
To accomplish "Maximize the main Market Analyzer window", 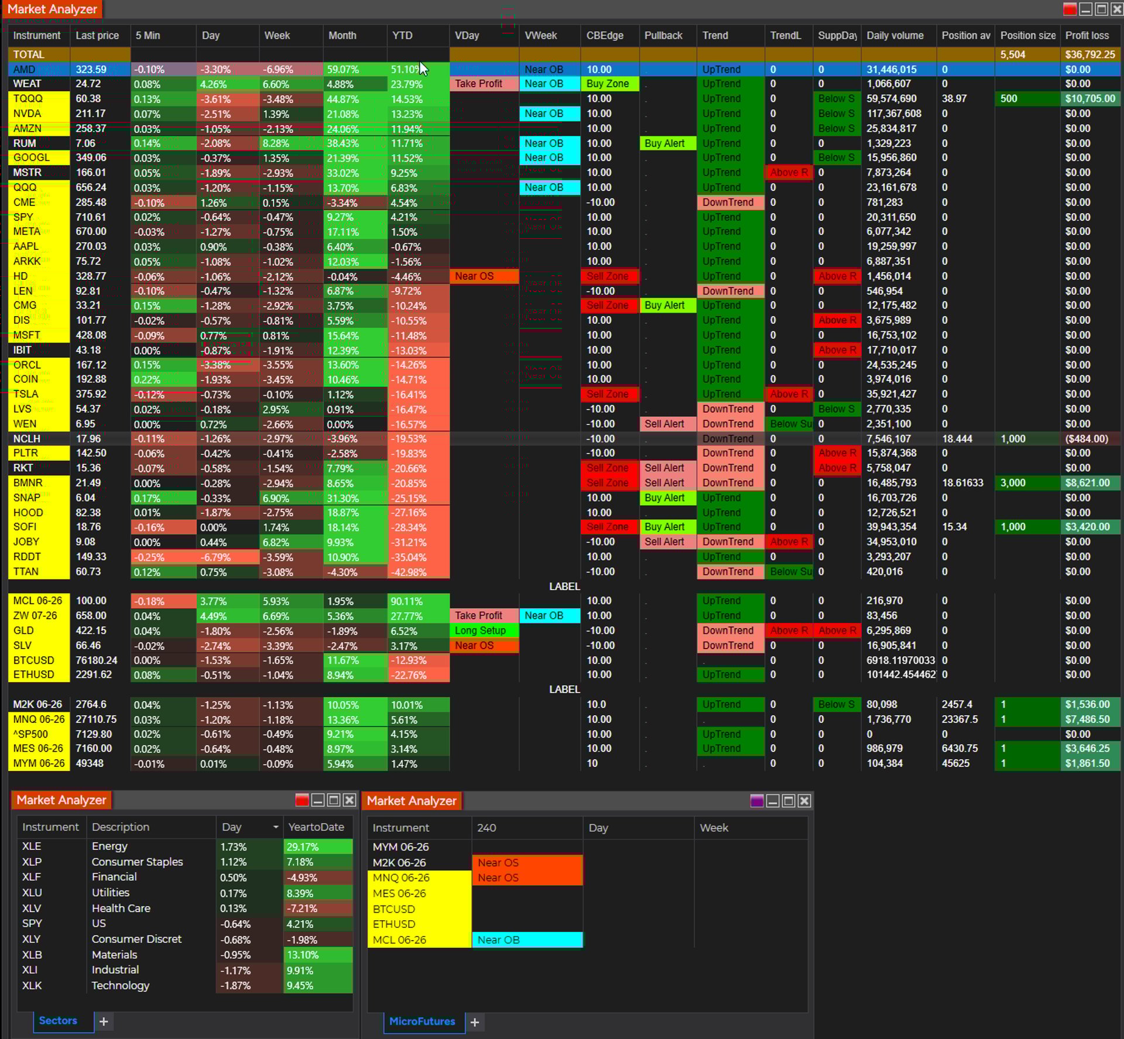I will tap(1101, 9).
